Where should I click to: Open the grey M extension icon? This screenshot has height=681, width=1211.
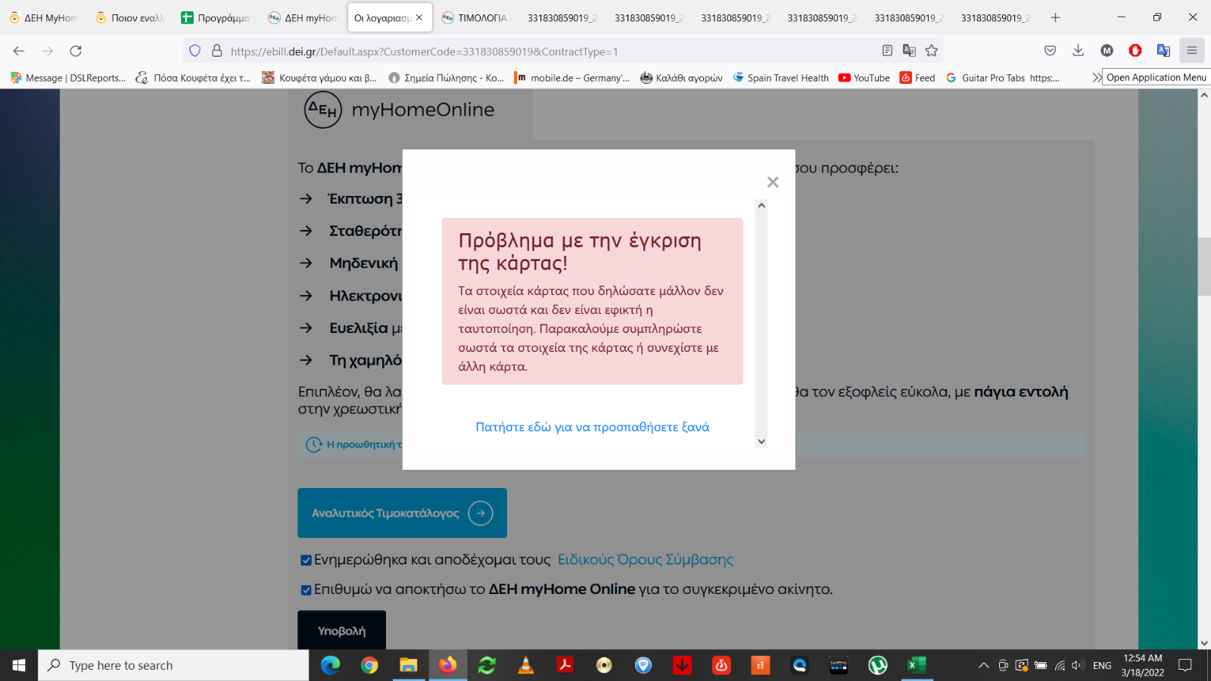pos(1107,51)
